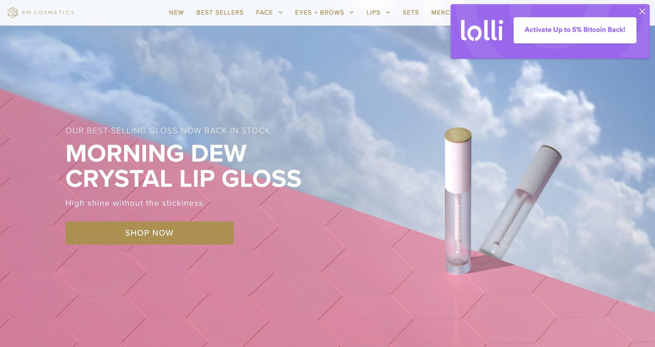655x347 pixels.
Task: Go to the Sets page
Action: coord(410,12)
